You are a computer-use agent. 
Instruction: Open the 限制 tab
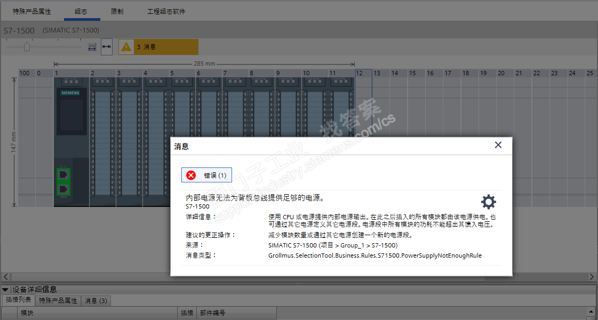[x=117, y=11]
